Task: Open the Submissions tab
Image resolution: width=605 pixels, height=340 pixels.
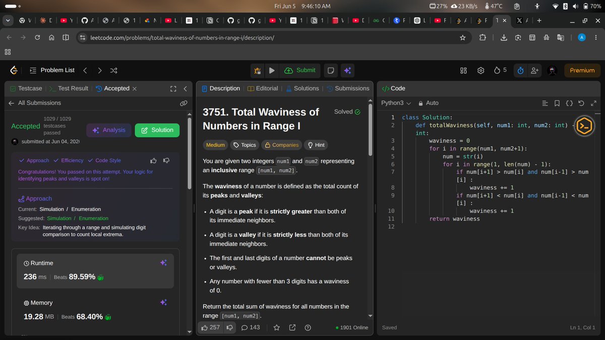Action: click(x=348, y=88)
